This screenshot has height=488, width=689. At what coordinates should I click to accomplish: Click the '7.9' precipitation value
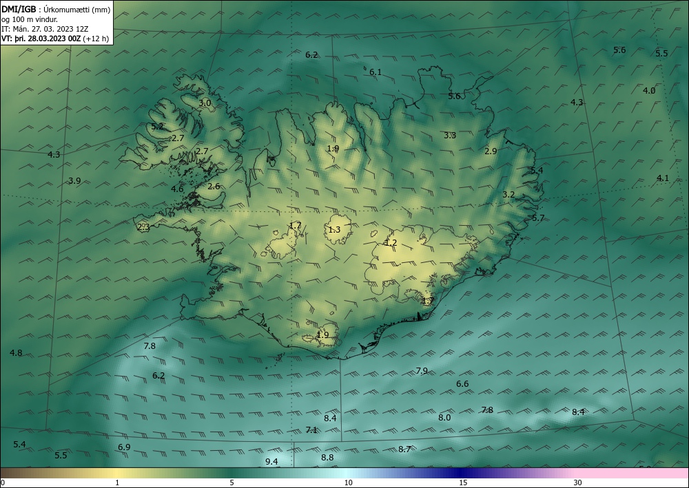(422, 371)
